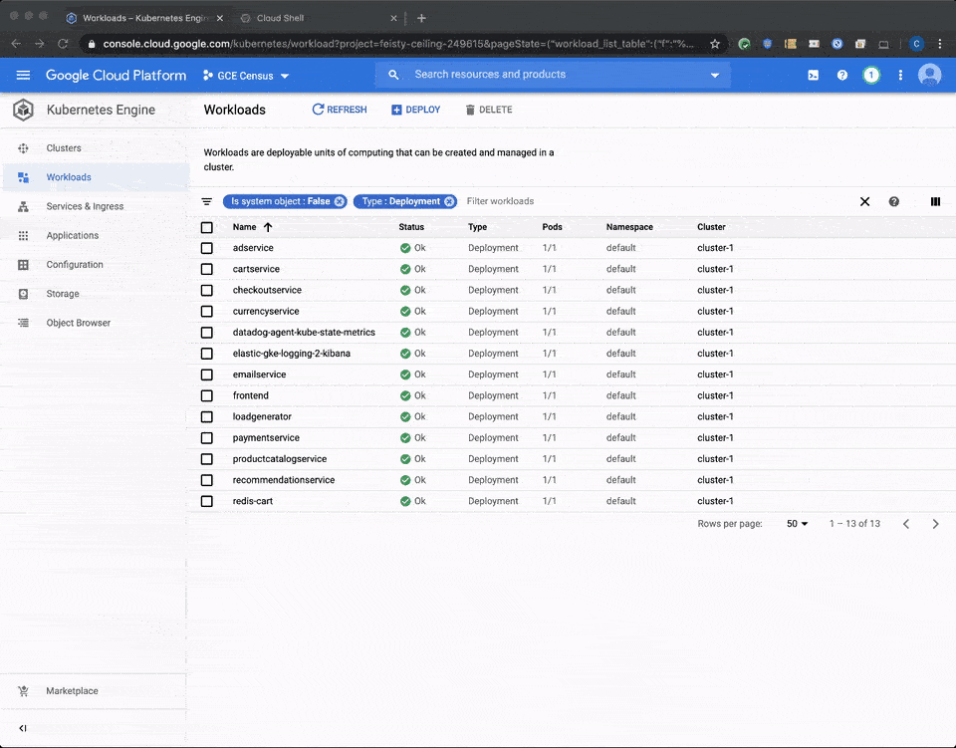Click REFRESH to reload the workloads list

click(339, 110)
